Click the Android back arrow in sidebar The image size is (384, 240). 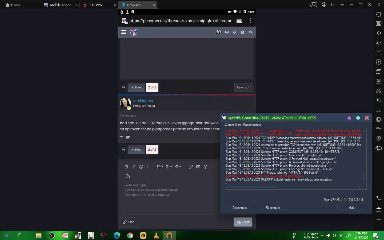coord(379,198)
